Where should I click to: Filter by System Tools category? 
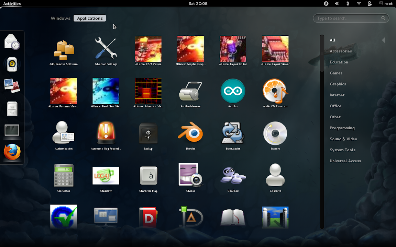[342, 150]
